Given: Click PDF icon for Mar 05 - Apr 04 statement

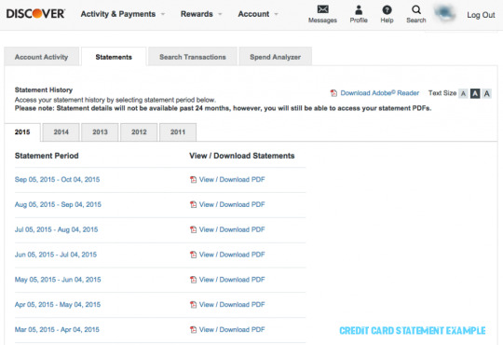Looking at the screenshot, I should tap(193, 329).
